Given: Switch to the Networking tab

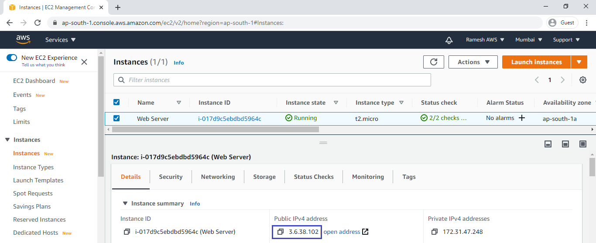Looking at the screenshot, I should [x=218, y=177].
